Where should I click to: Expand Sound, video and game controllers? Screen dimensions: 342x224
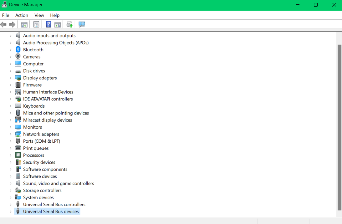11,184
